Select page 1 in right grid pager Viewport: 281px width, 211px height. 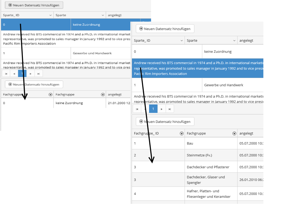(x=153, y=109)
